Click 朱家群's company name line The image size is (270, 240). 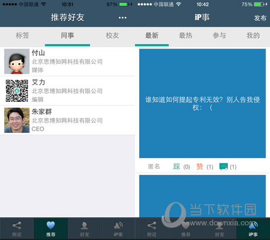coord(67,121)
